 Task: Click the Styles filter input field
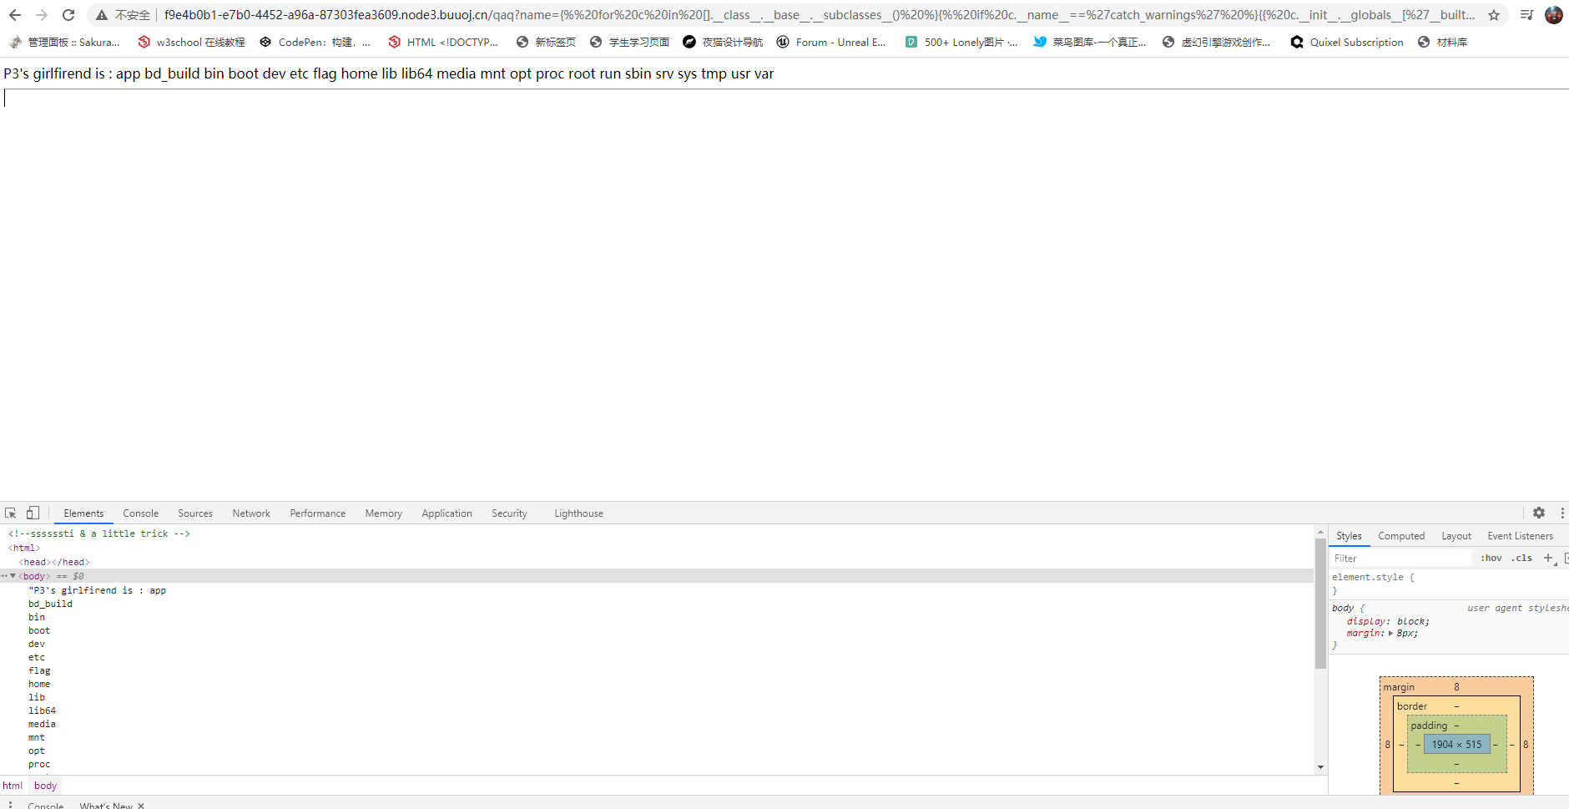[x=1400, y=559]
